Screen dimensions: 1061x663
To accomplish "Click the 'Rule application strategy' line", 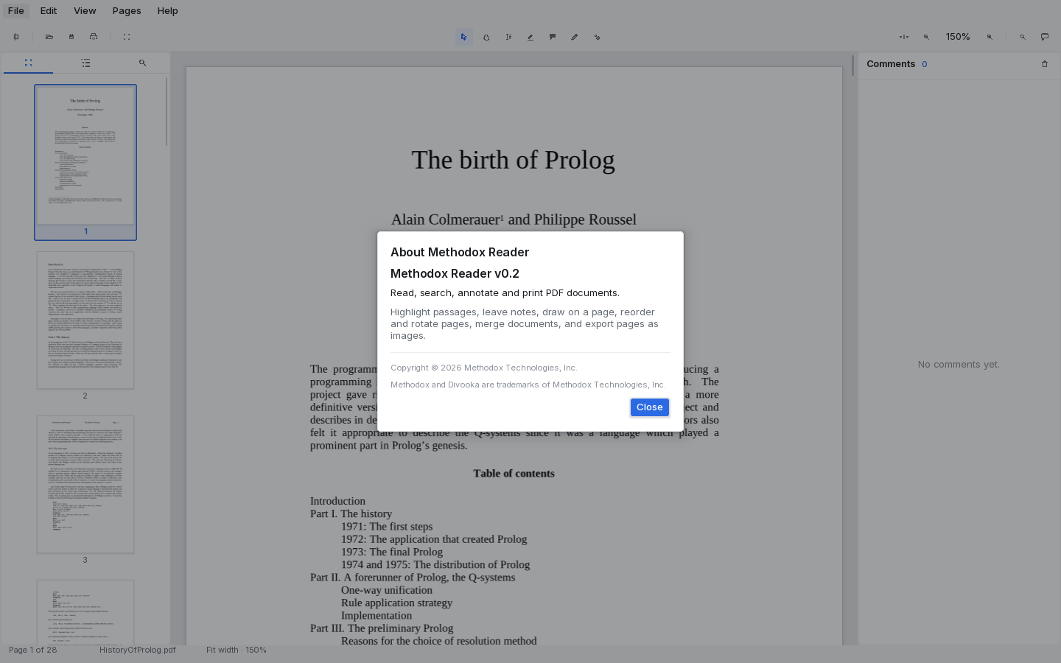I will [x=396, y=603].
